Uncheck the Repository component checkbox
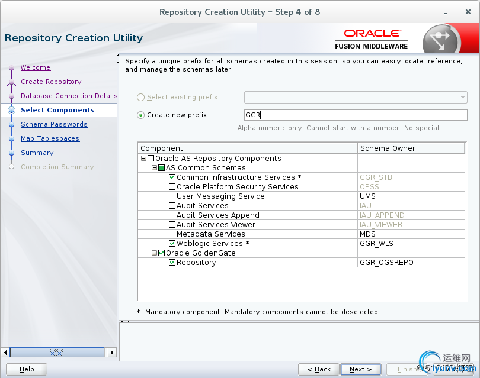Screen dimensions: 480x378 (172, 263)
